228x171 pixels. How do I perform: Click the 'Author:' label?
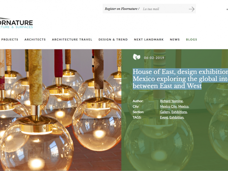tap(138, 101)
